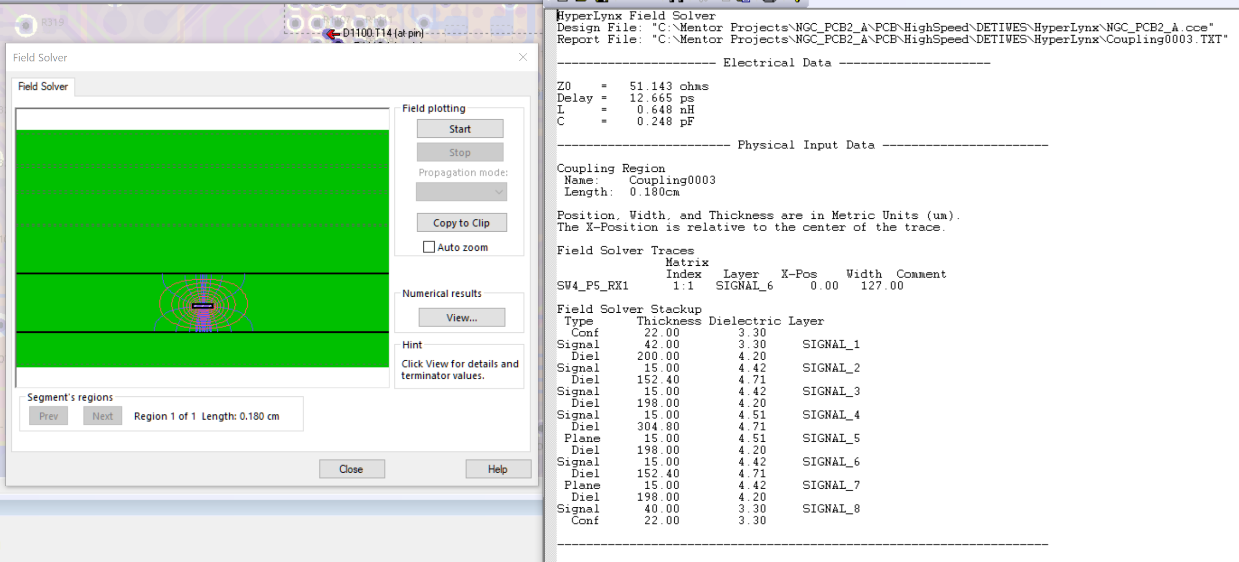Click the Z0 value 51.143 ohms
Screen dimensions: 1239x562
click(x=669, y=86)
